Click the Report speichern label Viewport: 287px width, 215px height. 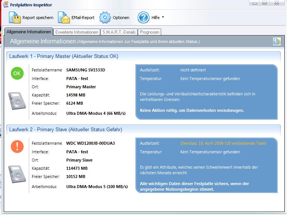click(x=38, y=18)
